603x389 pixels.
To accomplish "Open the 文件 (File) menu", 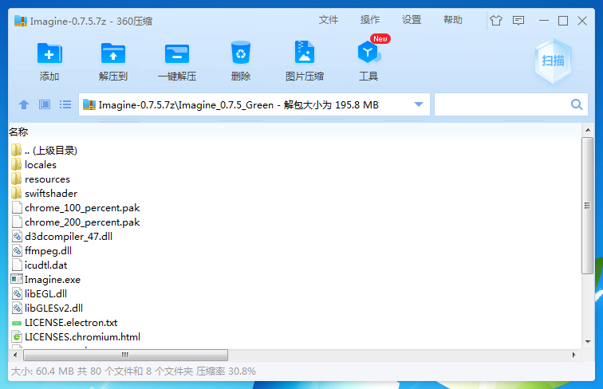I will pyautogui.click(x=329, y=20).
